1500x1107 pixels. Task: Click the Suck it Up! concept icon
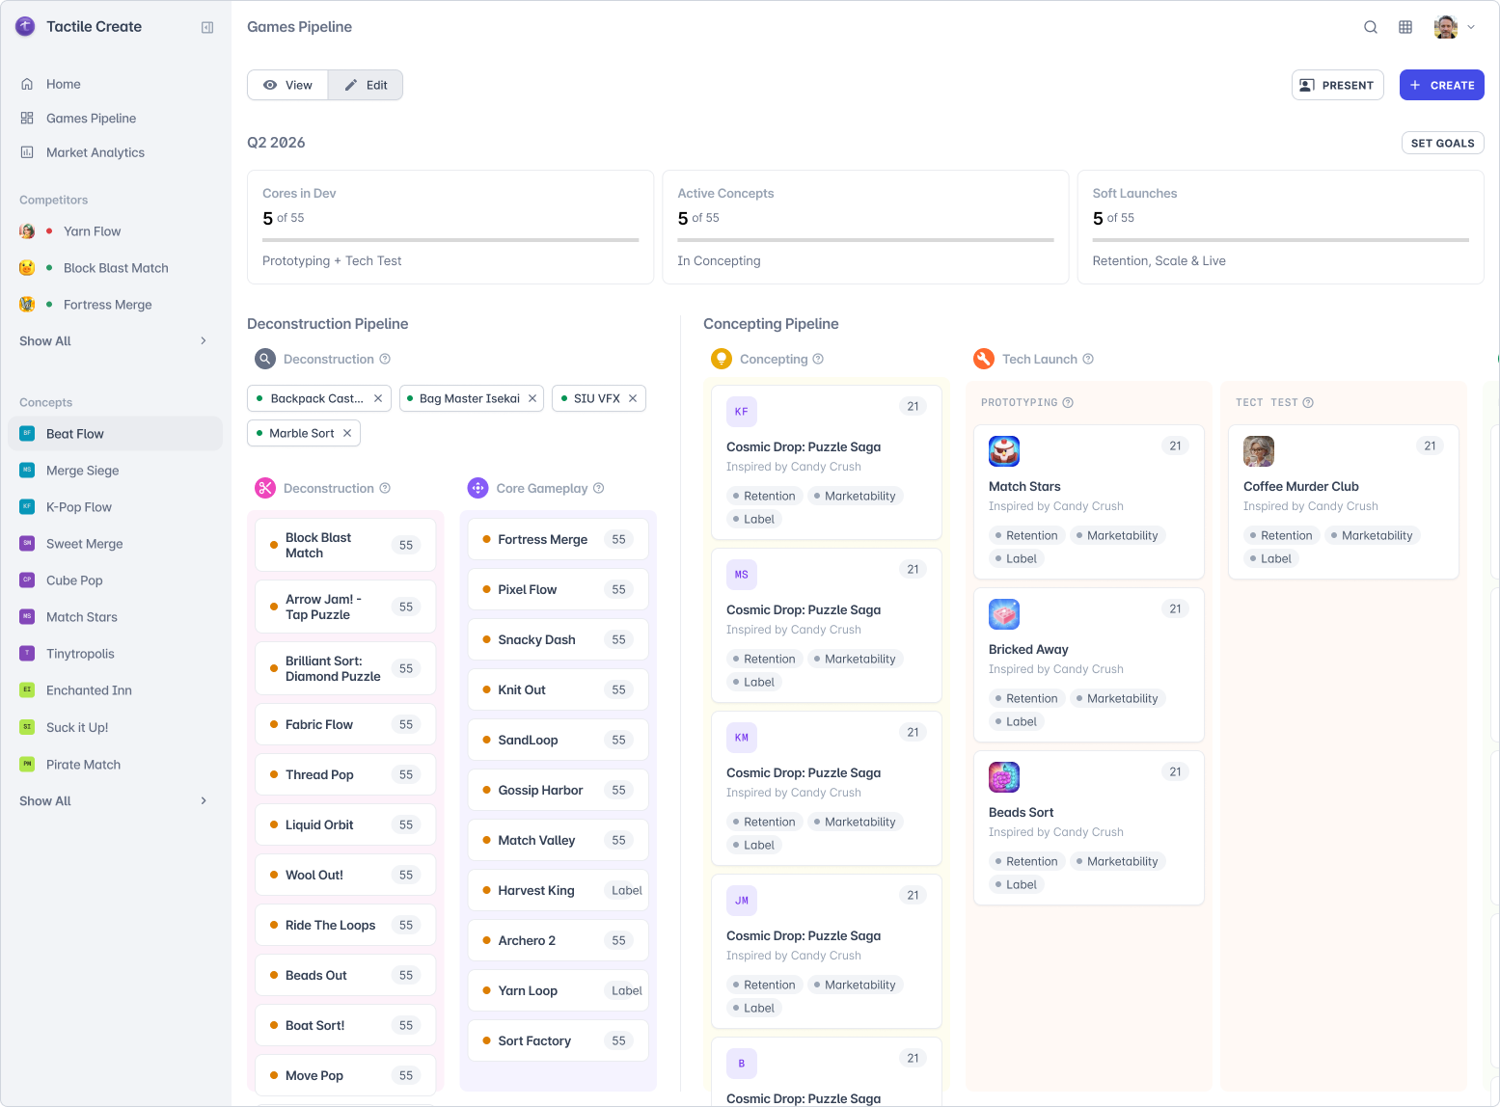tap(27, 727)
